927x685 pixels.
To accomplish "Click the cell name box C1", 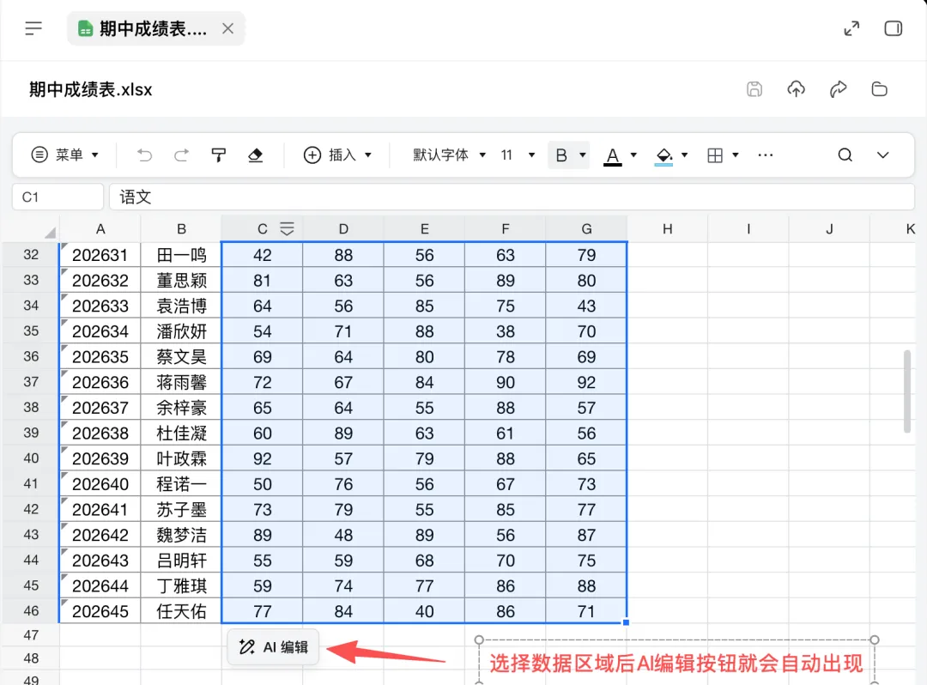I will pos(58,197).
